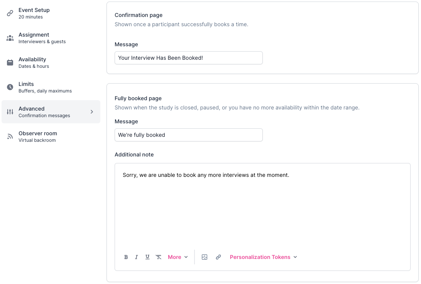Insert an image with the picture icon
Image resolution: width=421 pixels, height=284 pixels.
[x=205, y=257]
